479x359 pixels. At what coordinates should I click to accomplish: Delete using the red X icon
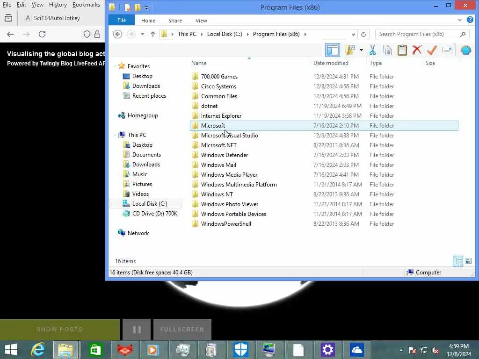click(x=417, y=50)
